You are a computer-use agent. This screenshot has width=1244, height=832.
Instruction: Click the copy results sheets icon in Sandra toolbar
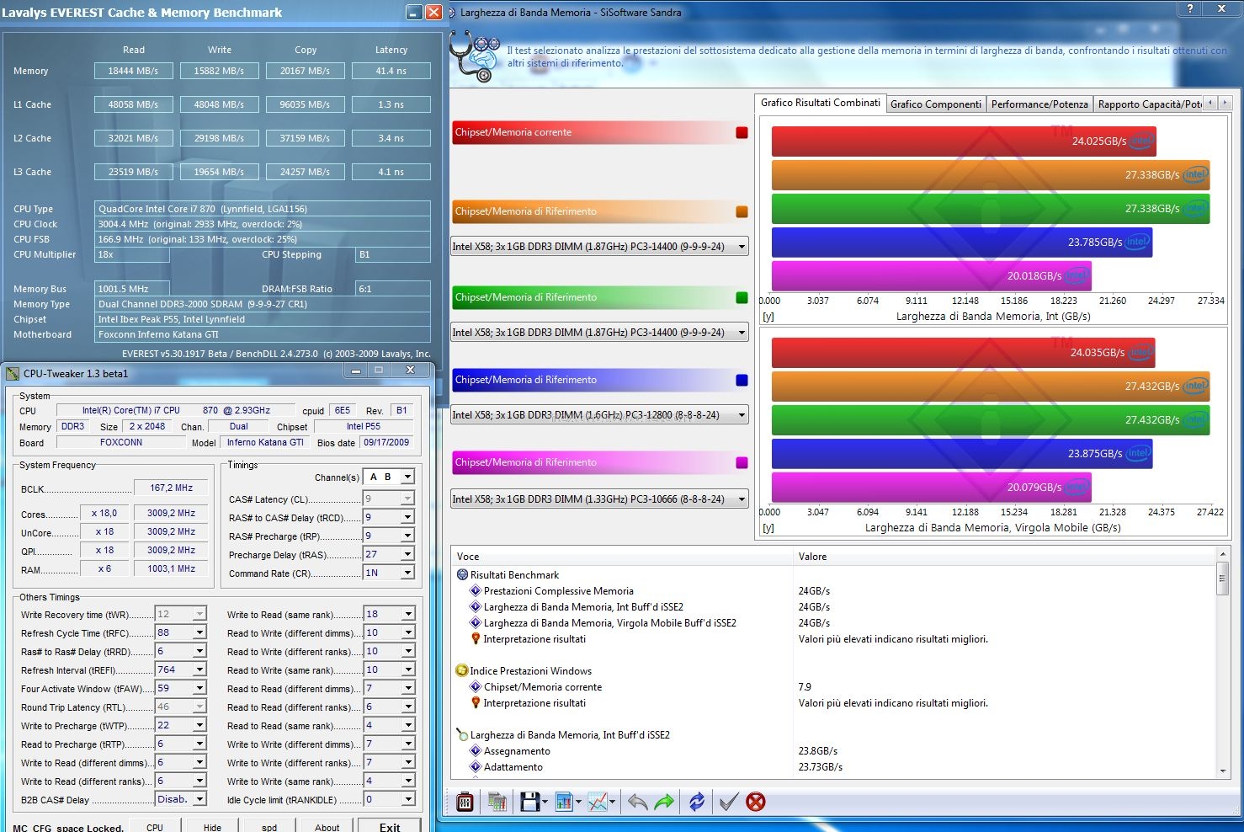point(497,802)
